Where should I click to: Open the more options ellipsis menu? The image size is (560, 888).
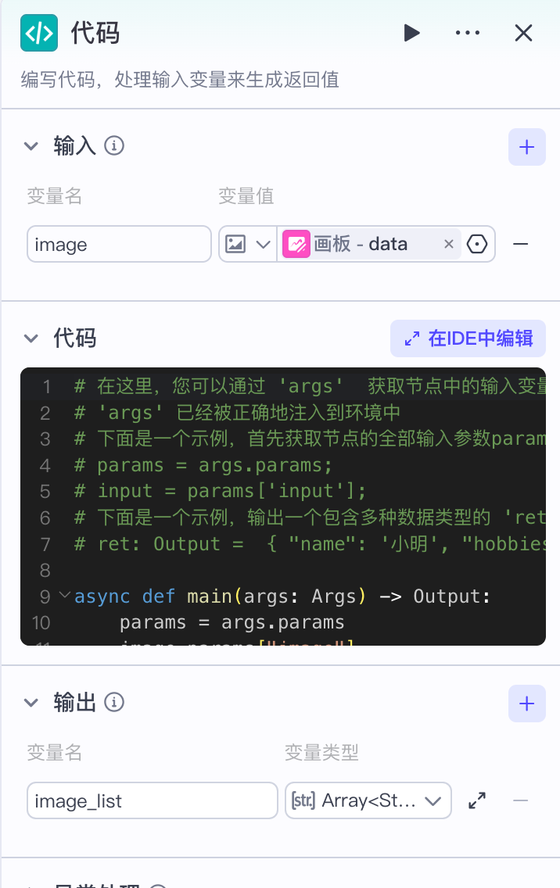[468, 33]
